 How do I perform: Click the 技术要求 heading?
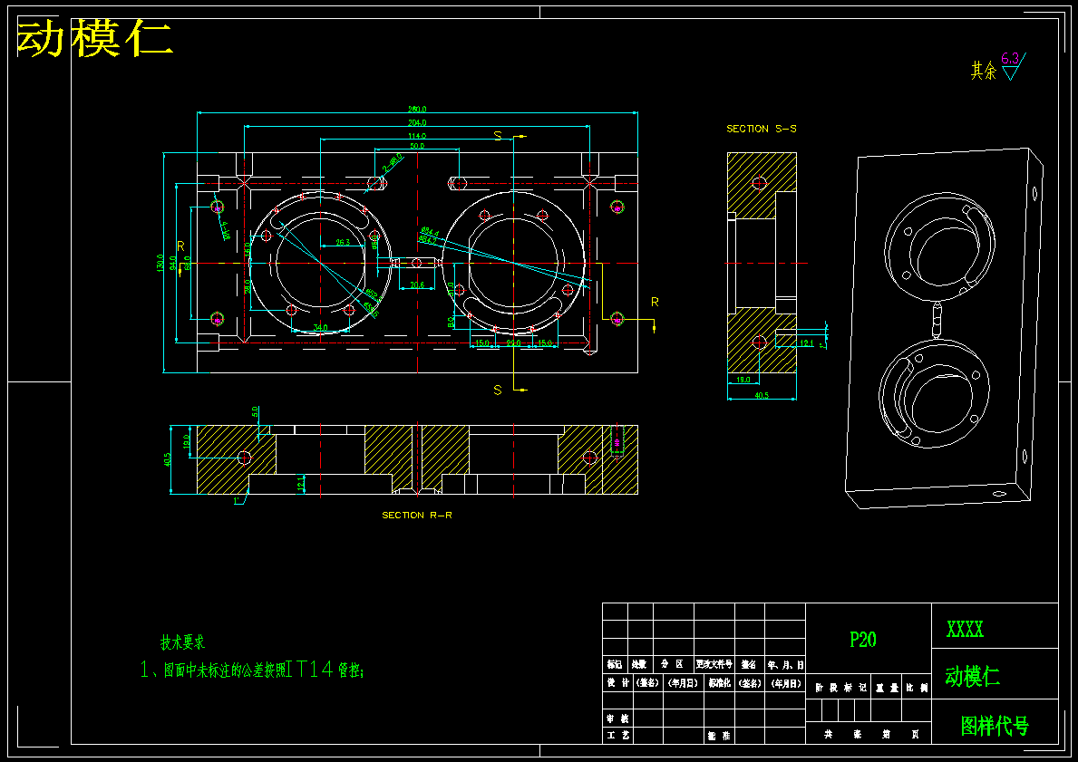pos(182,642)
